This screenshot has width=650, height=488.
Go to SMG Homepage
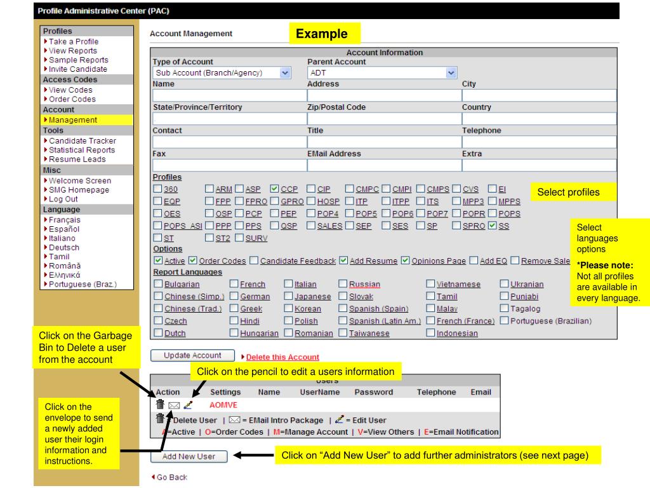pyautogui.click(x=79, y=189)
